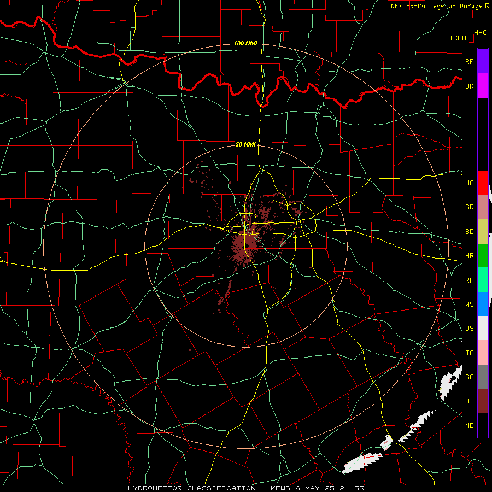
Task: Select the dark green HR legend swatch
Action: click(483, 255)
